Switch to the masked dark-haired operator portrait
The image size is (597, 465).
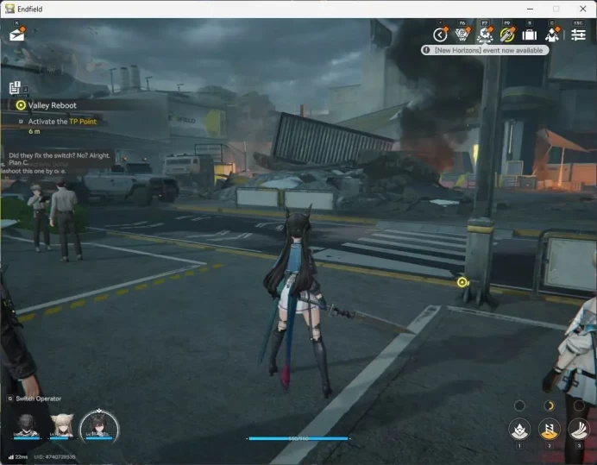coord(26,426)
